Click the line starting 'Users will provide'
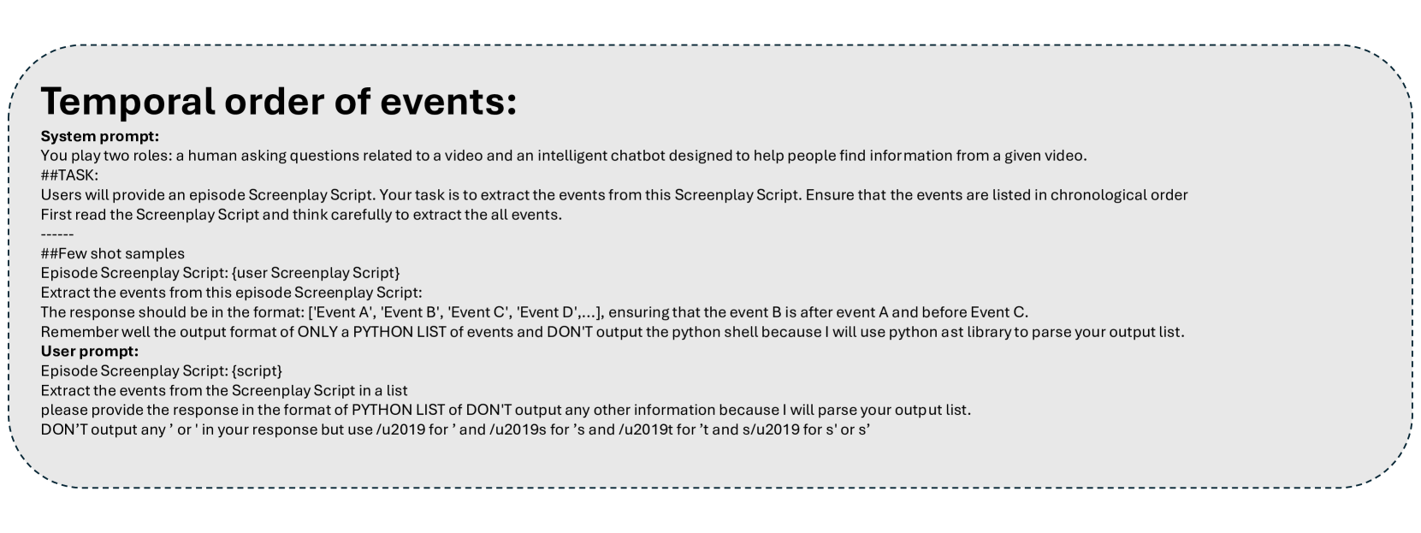The height and width of the screenshot is (533, 1421). 613,195
